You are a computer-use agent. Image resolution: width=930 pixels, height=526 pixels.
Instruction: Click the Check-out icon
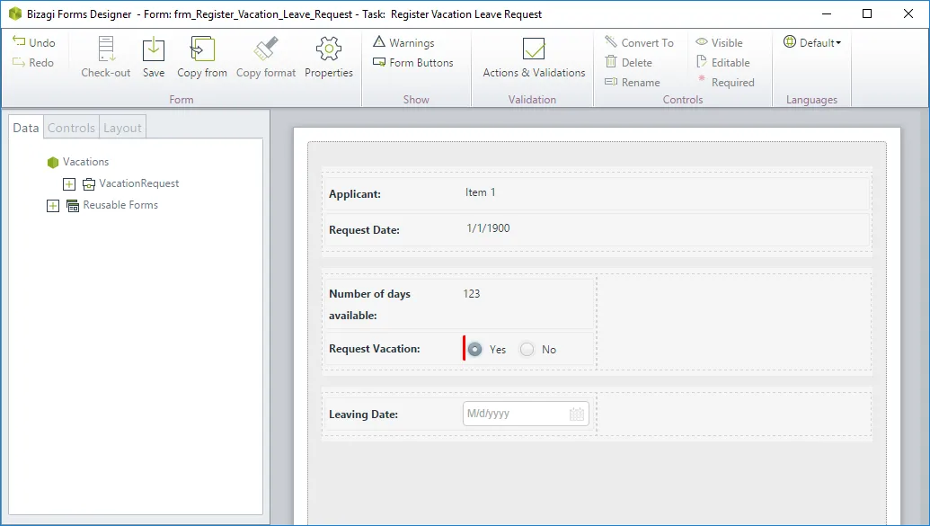106,49
